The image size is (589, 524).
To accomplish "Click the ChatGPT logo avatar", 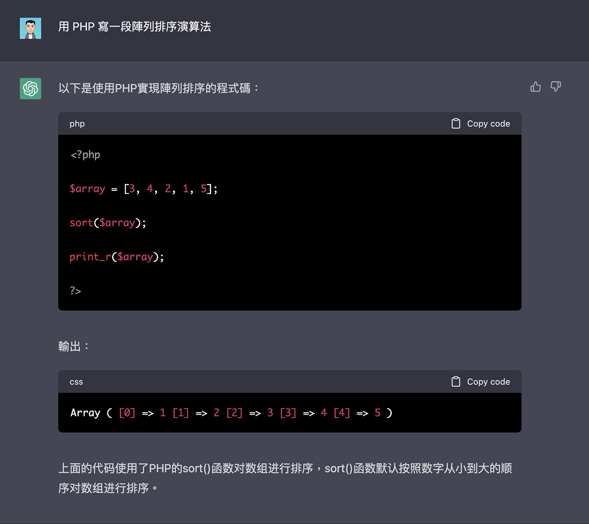I will point(30,88).
